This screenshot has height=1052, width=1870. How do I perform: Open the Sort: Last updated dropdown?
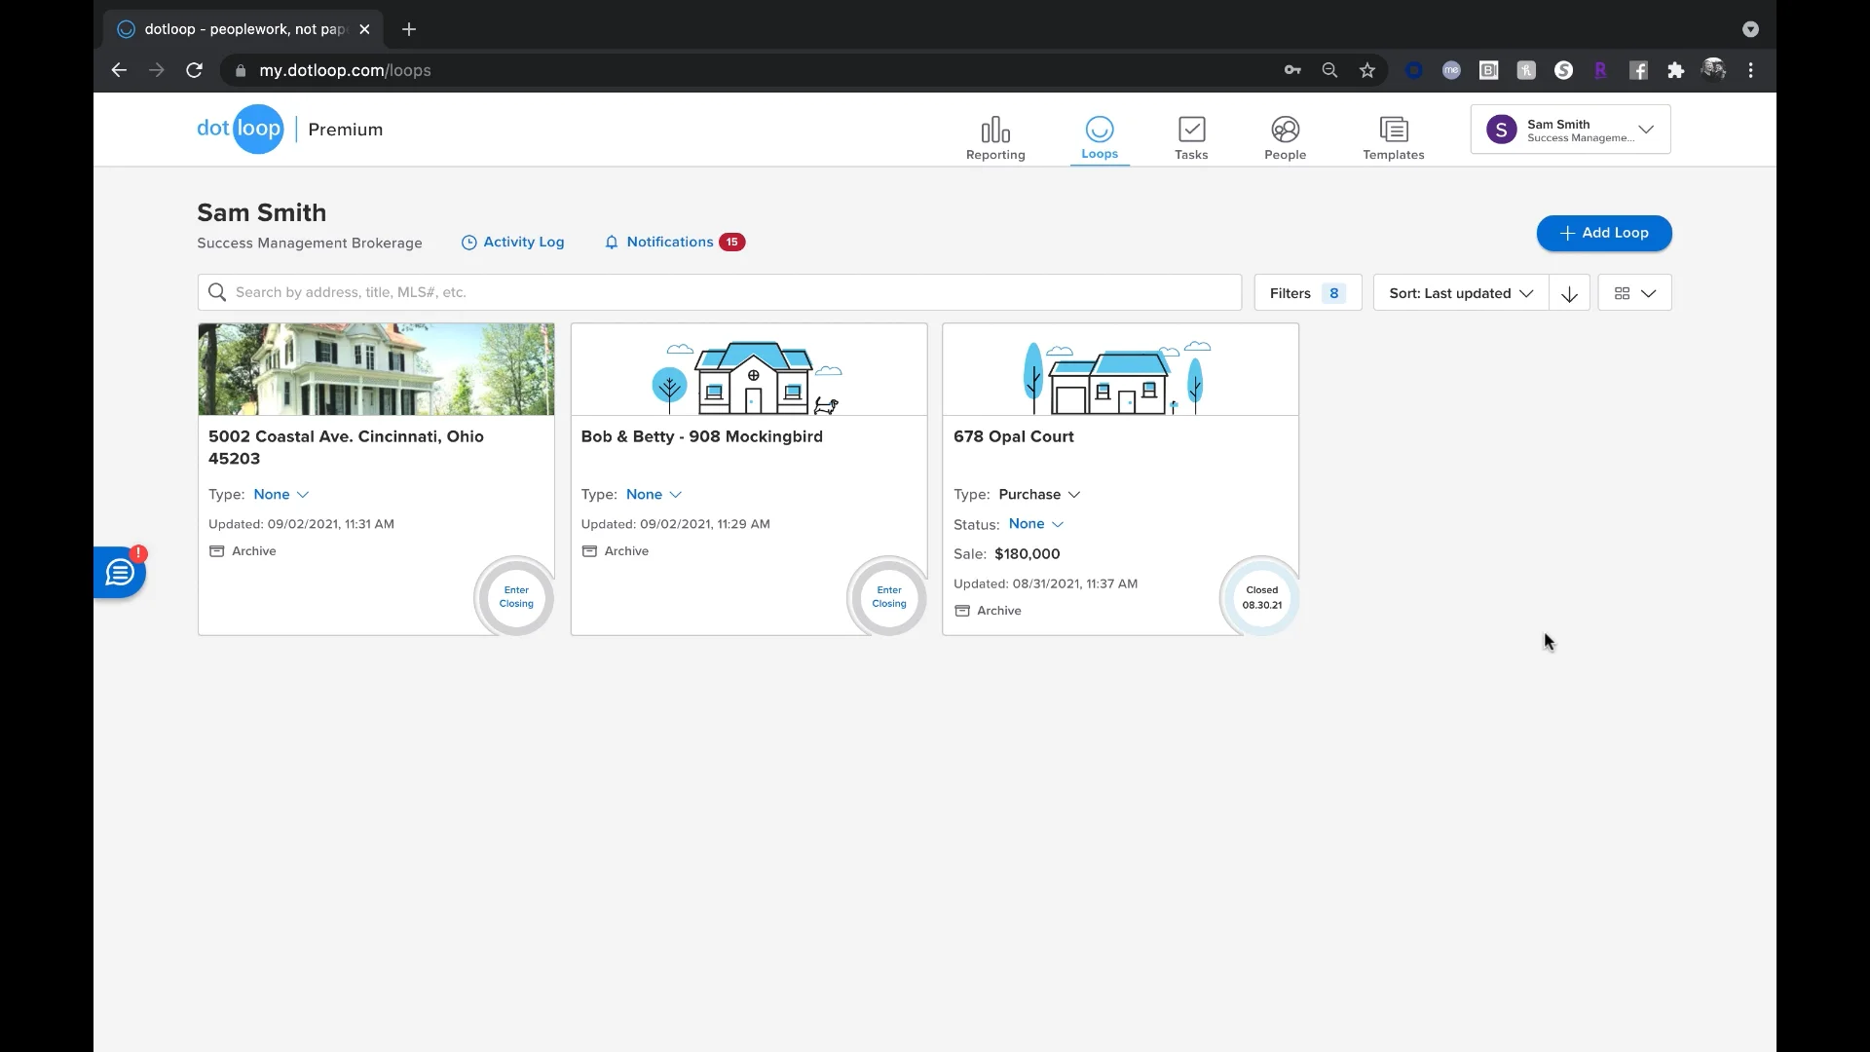(x=1460, y=293)
